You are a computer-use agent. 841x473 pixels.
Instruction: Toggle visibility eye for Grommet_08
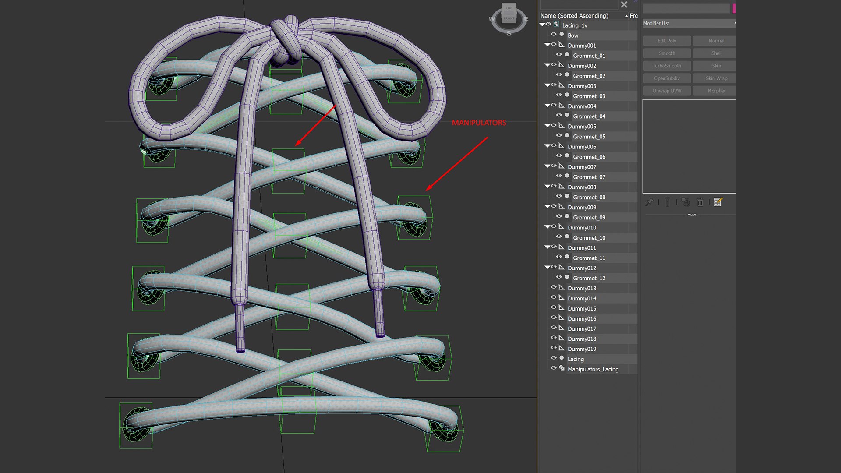(x=559, y=196)
